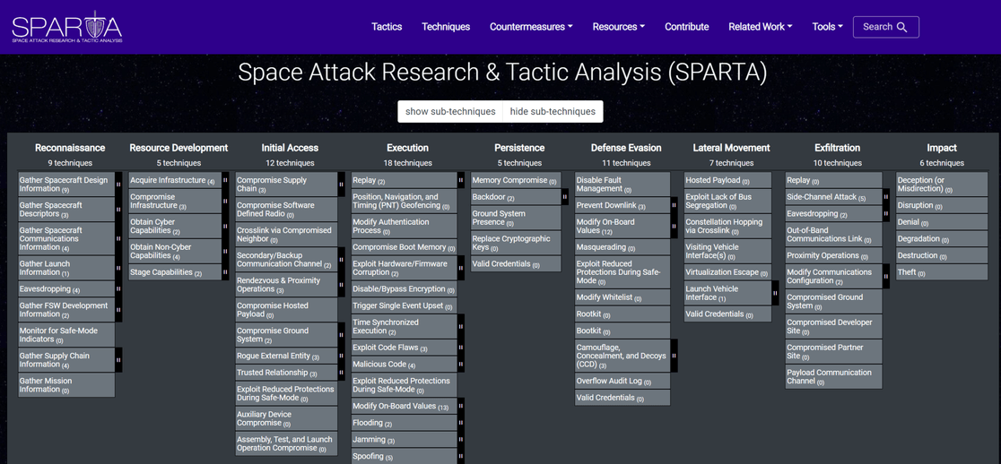The image size is (1001, 464).
Task: Open the Initial Access tactic heading
Action: pyautogui.click(x=290, y=148)
